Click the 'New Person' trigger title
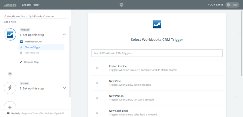The height and width of the screenshot is (117, 243). point(116,96)
